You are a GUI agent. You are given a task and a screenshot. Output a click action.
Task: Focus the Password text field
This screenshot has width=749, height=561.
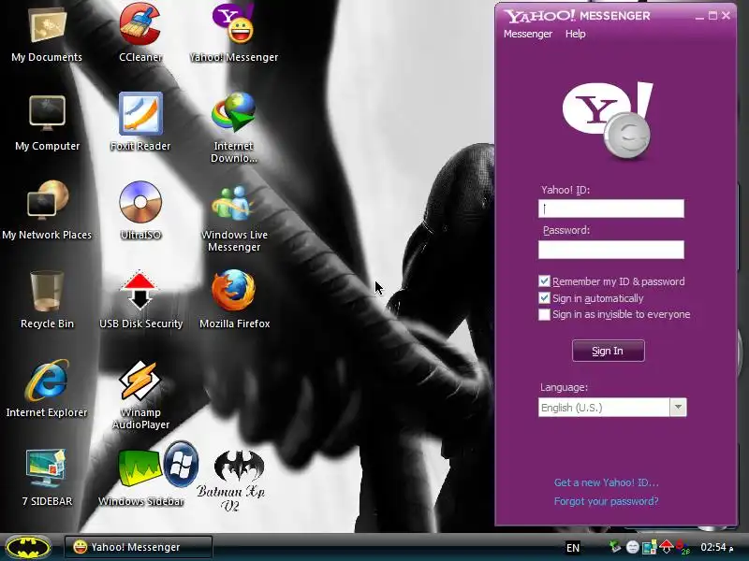611,250
